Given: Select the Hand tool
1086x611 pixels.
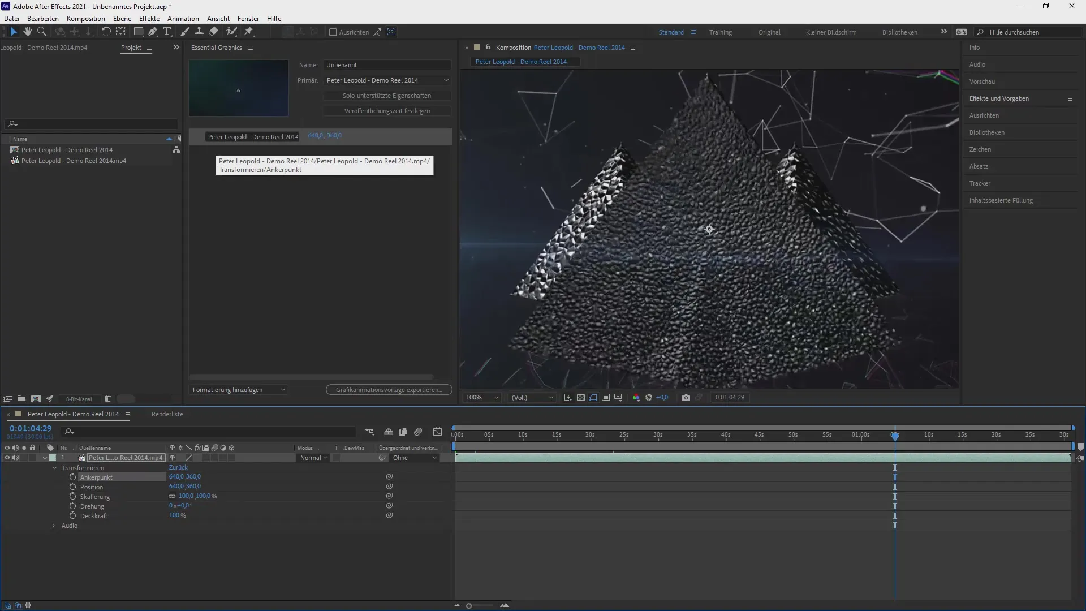Looking at the screenshot, I should (x=27, y=32).
